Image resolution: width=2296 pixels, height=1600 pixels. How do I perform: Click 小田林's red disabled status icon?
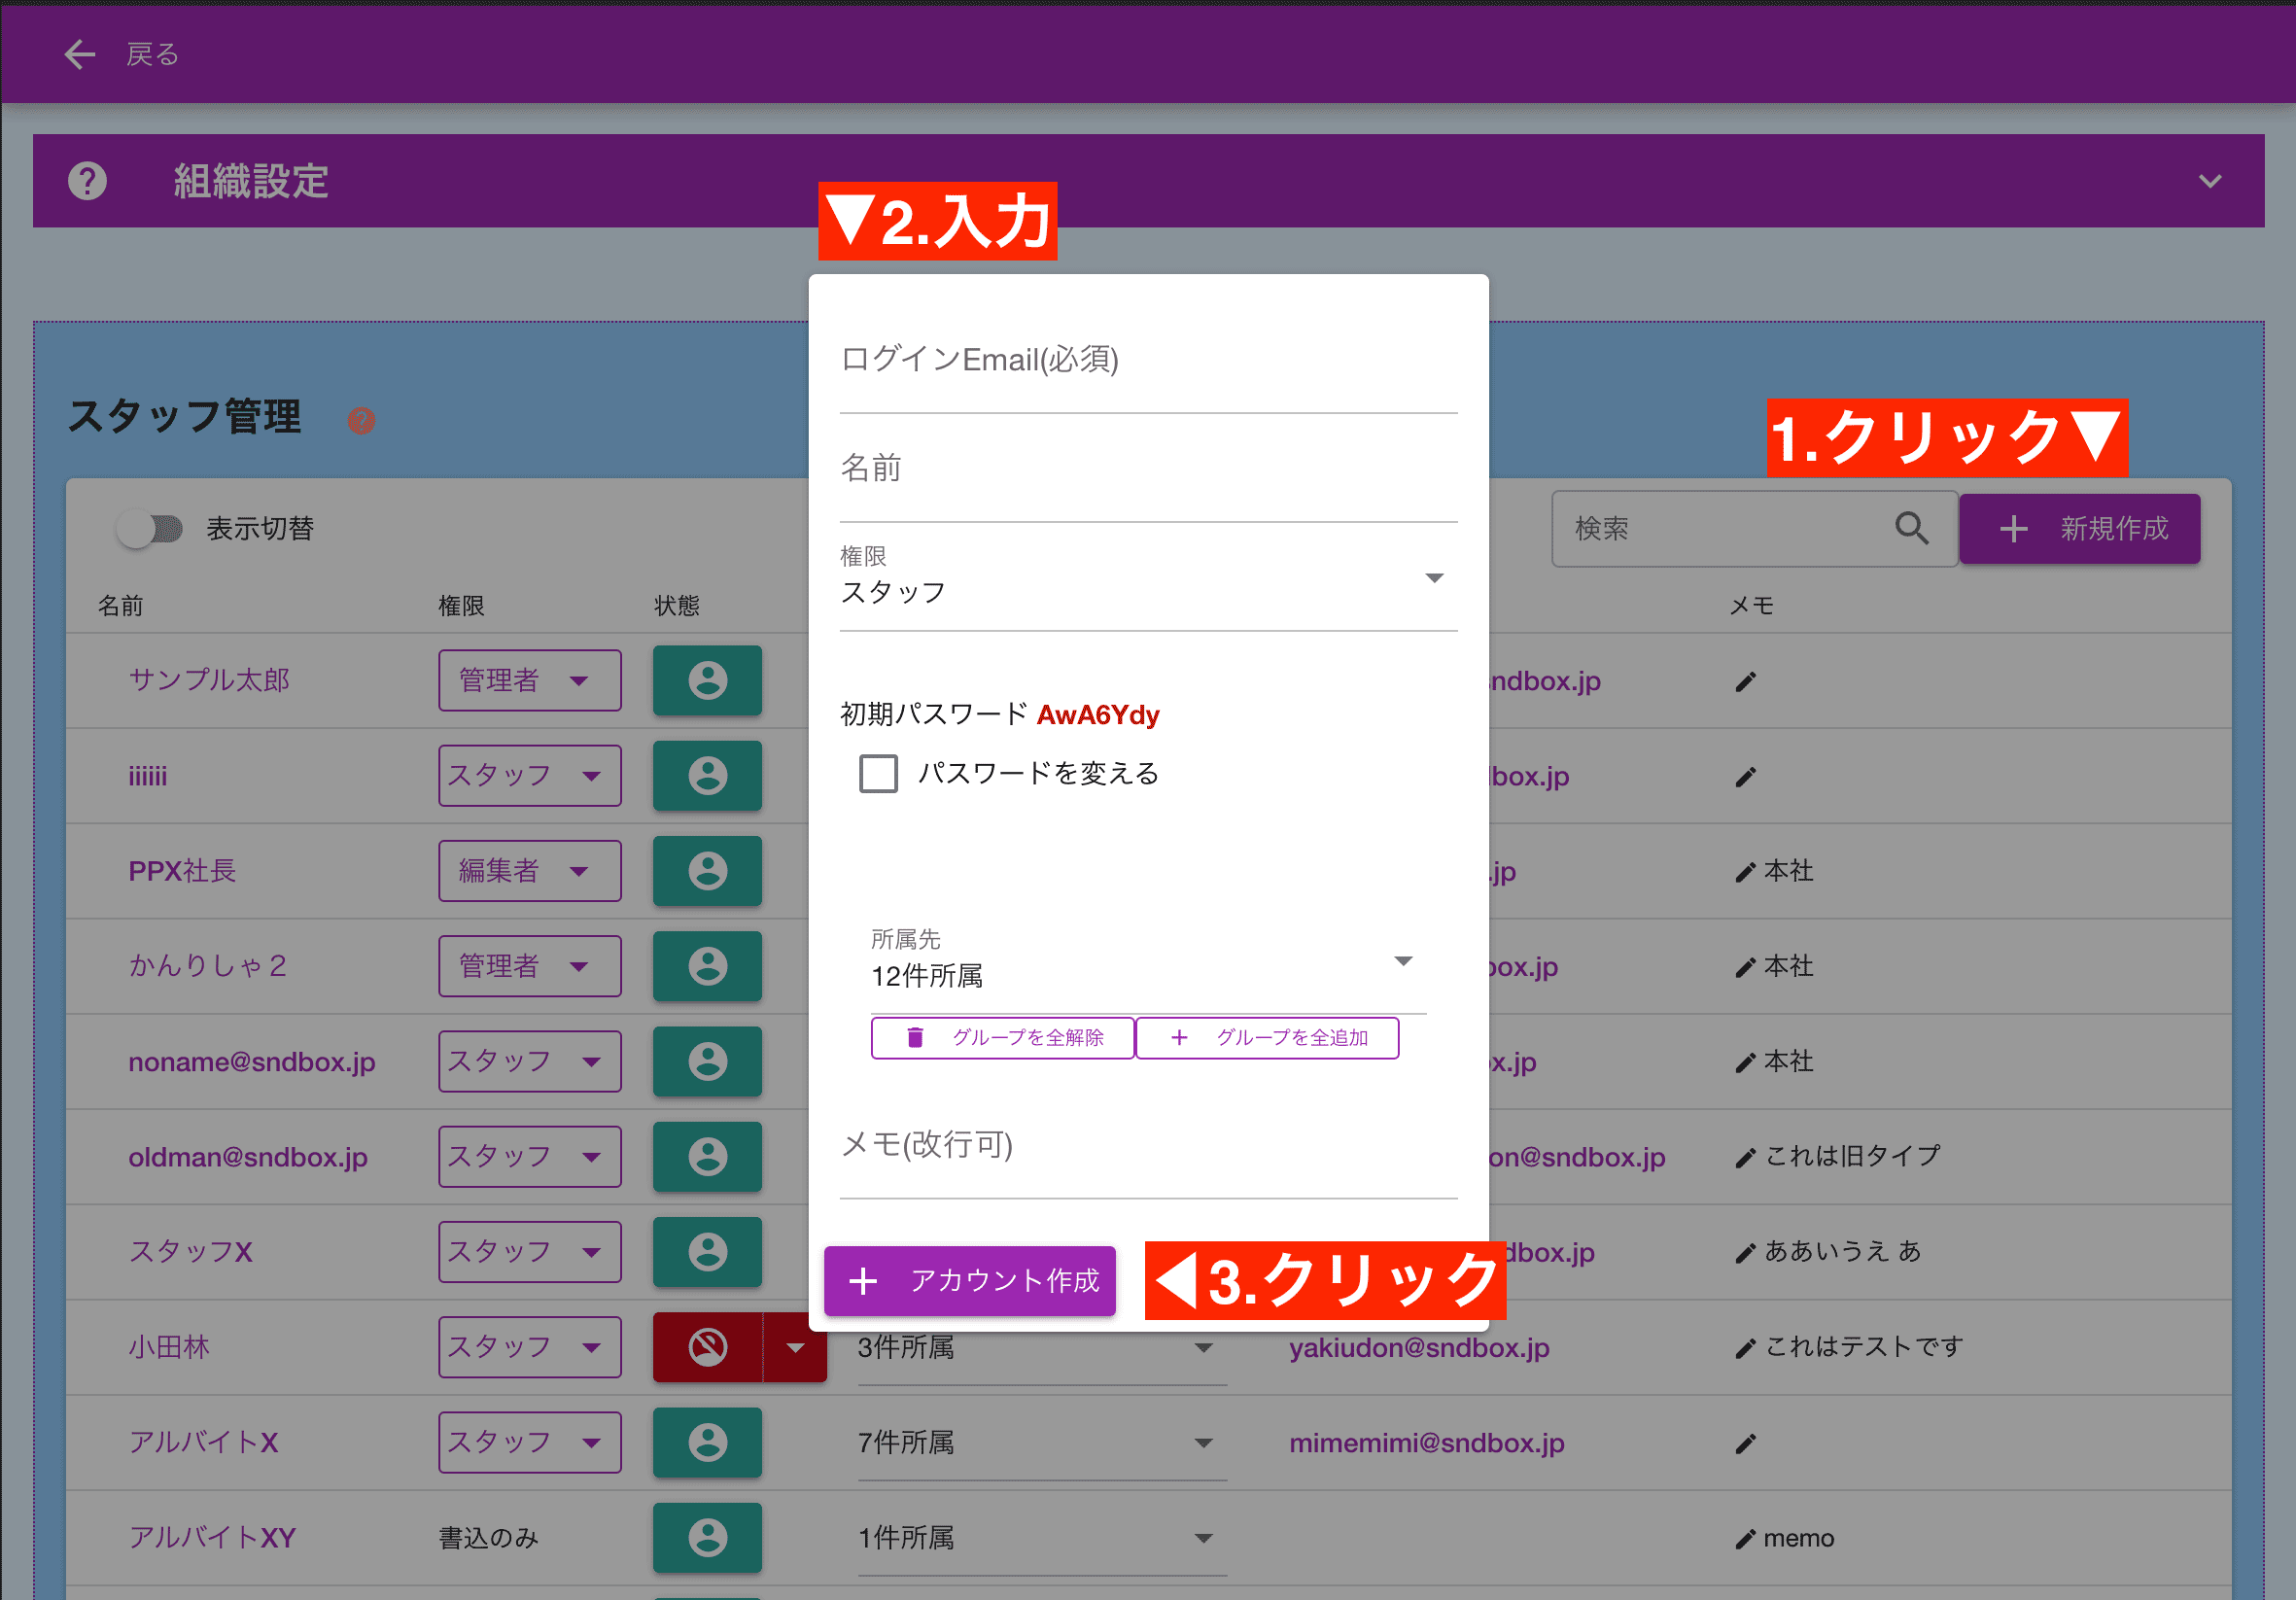pyautogui.click(x=707, y=1347)
